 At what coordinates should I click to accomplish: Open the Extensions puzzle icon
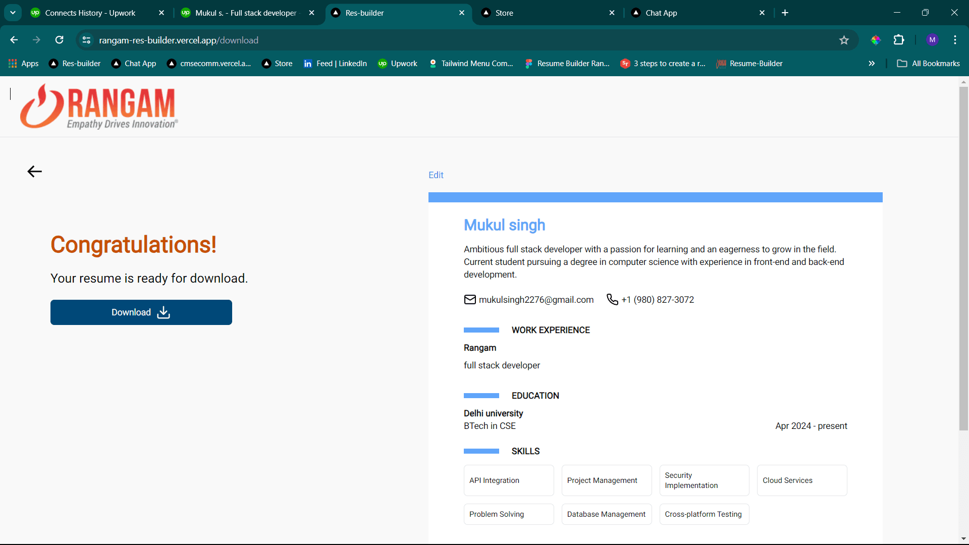pyautogui.click(x=899, y=40)
